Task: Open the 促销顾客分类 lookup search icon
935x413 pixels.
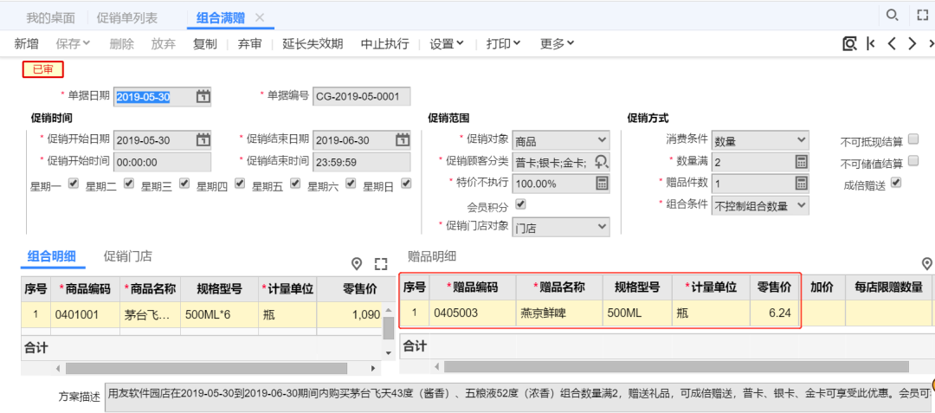Action: click(x=602, y=162)
